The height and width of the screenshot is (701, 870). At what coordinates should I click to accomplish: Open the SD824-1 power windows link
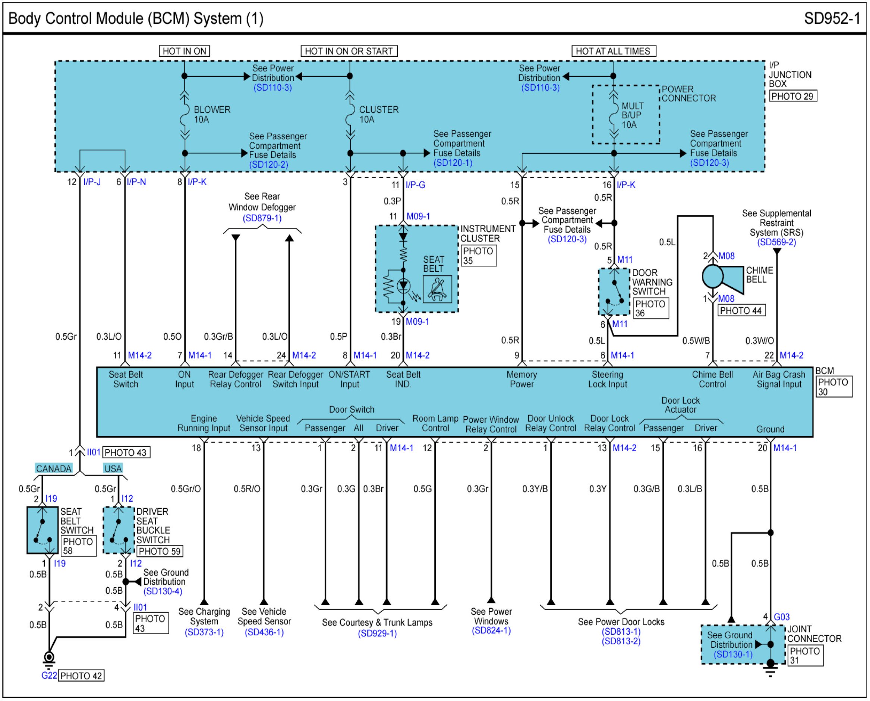point(491,631)
